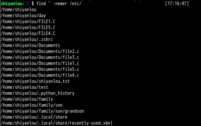
Task: Select the FILE1.C path line
Action: click(x=28, y=21)
